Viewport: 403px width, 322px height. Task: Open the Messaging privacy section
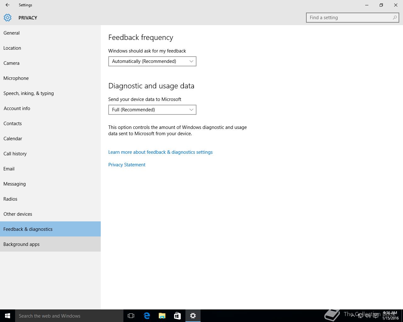[x=50, y=184]
